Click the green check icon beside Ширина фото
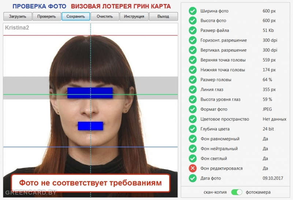This screenshot has width=293, height=200. click(193, 11)
